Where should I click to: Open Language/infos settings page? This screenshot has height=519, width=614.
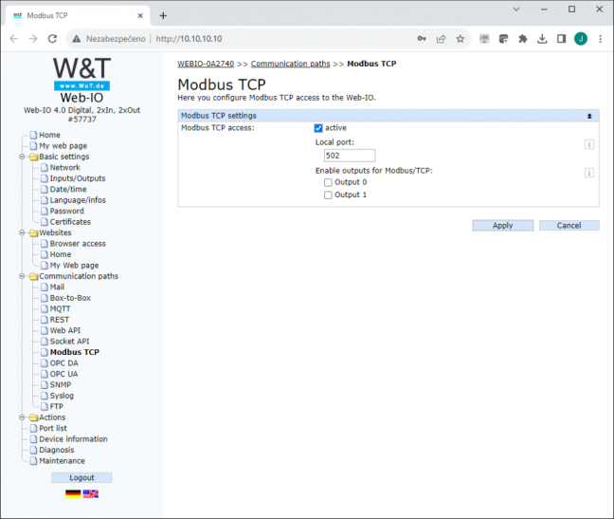point(78,200)
